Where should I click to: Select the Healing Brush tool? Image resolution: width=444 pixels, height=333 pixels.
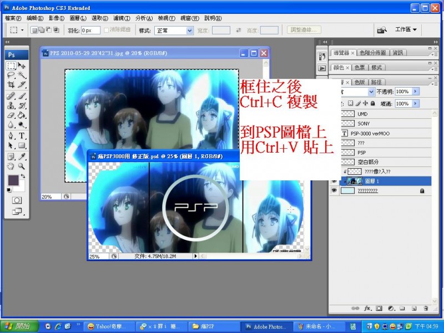[11, 96]
